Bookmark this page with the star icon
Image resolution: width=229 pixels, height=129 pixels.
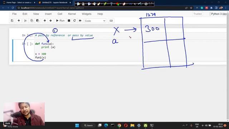point(191,8)
